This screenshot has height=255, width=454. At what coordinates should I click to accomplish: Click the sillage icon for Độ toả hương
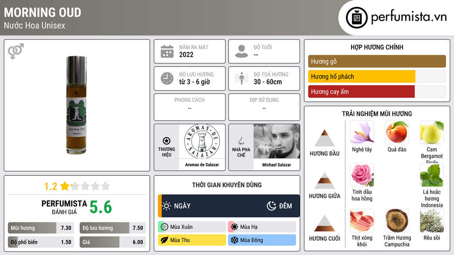[x=242, y=78]
